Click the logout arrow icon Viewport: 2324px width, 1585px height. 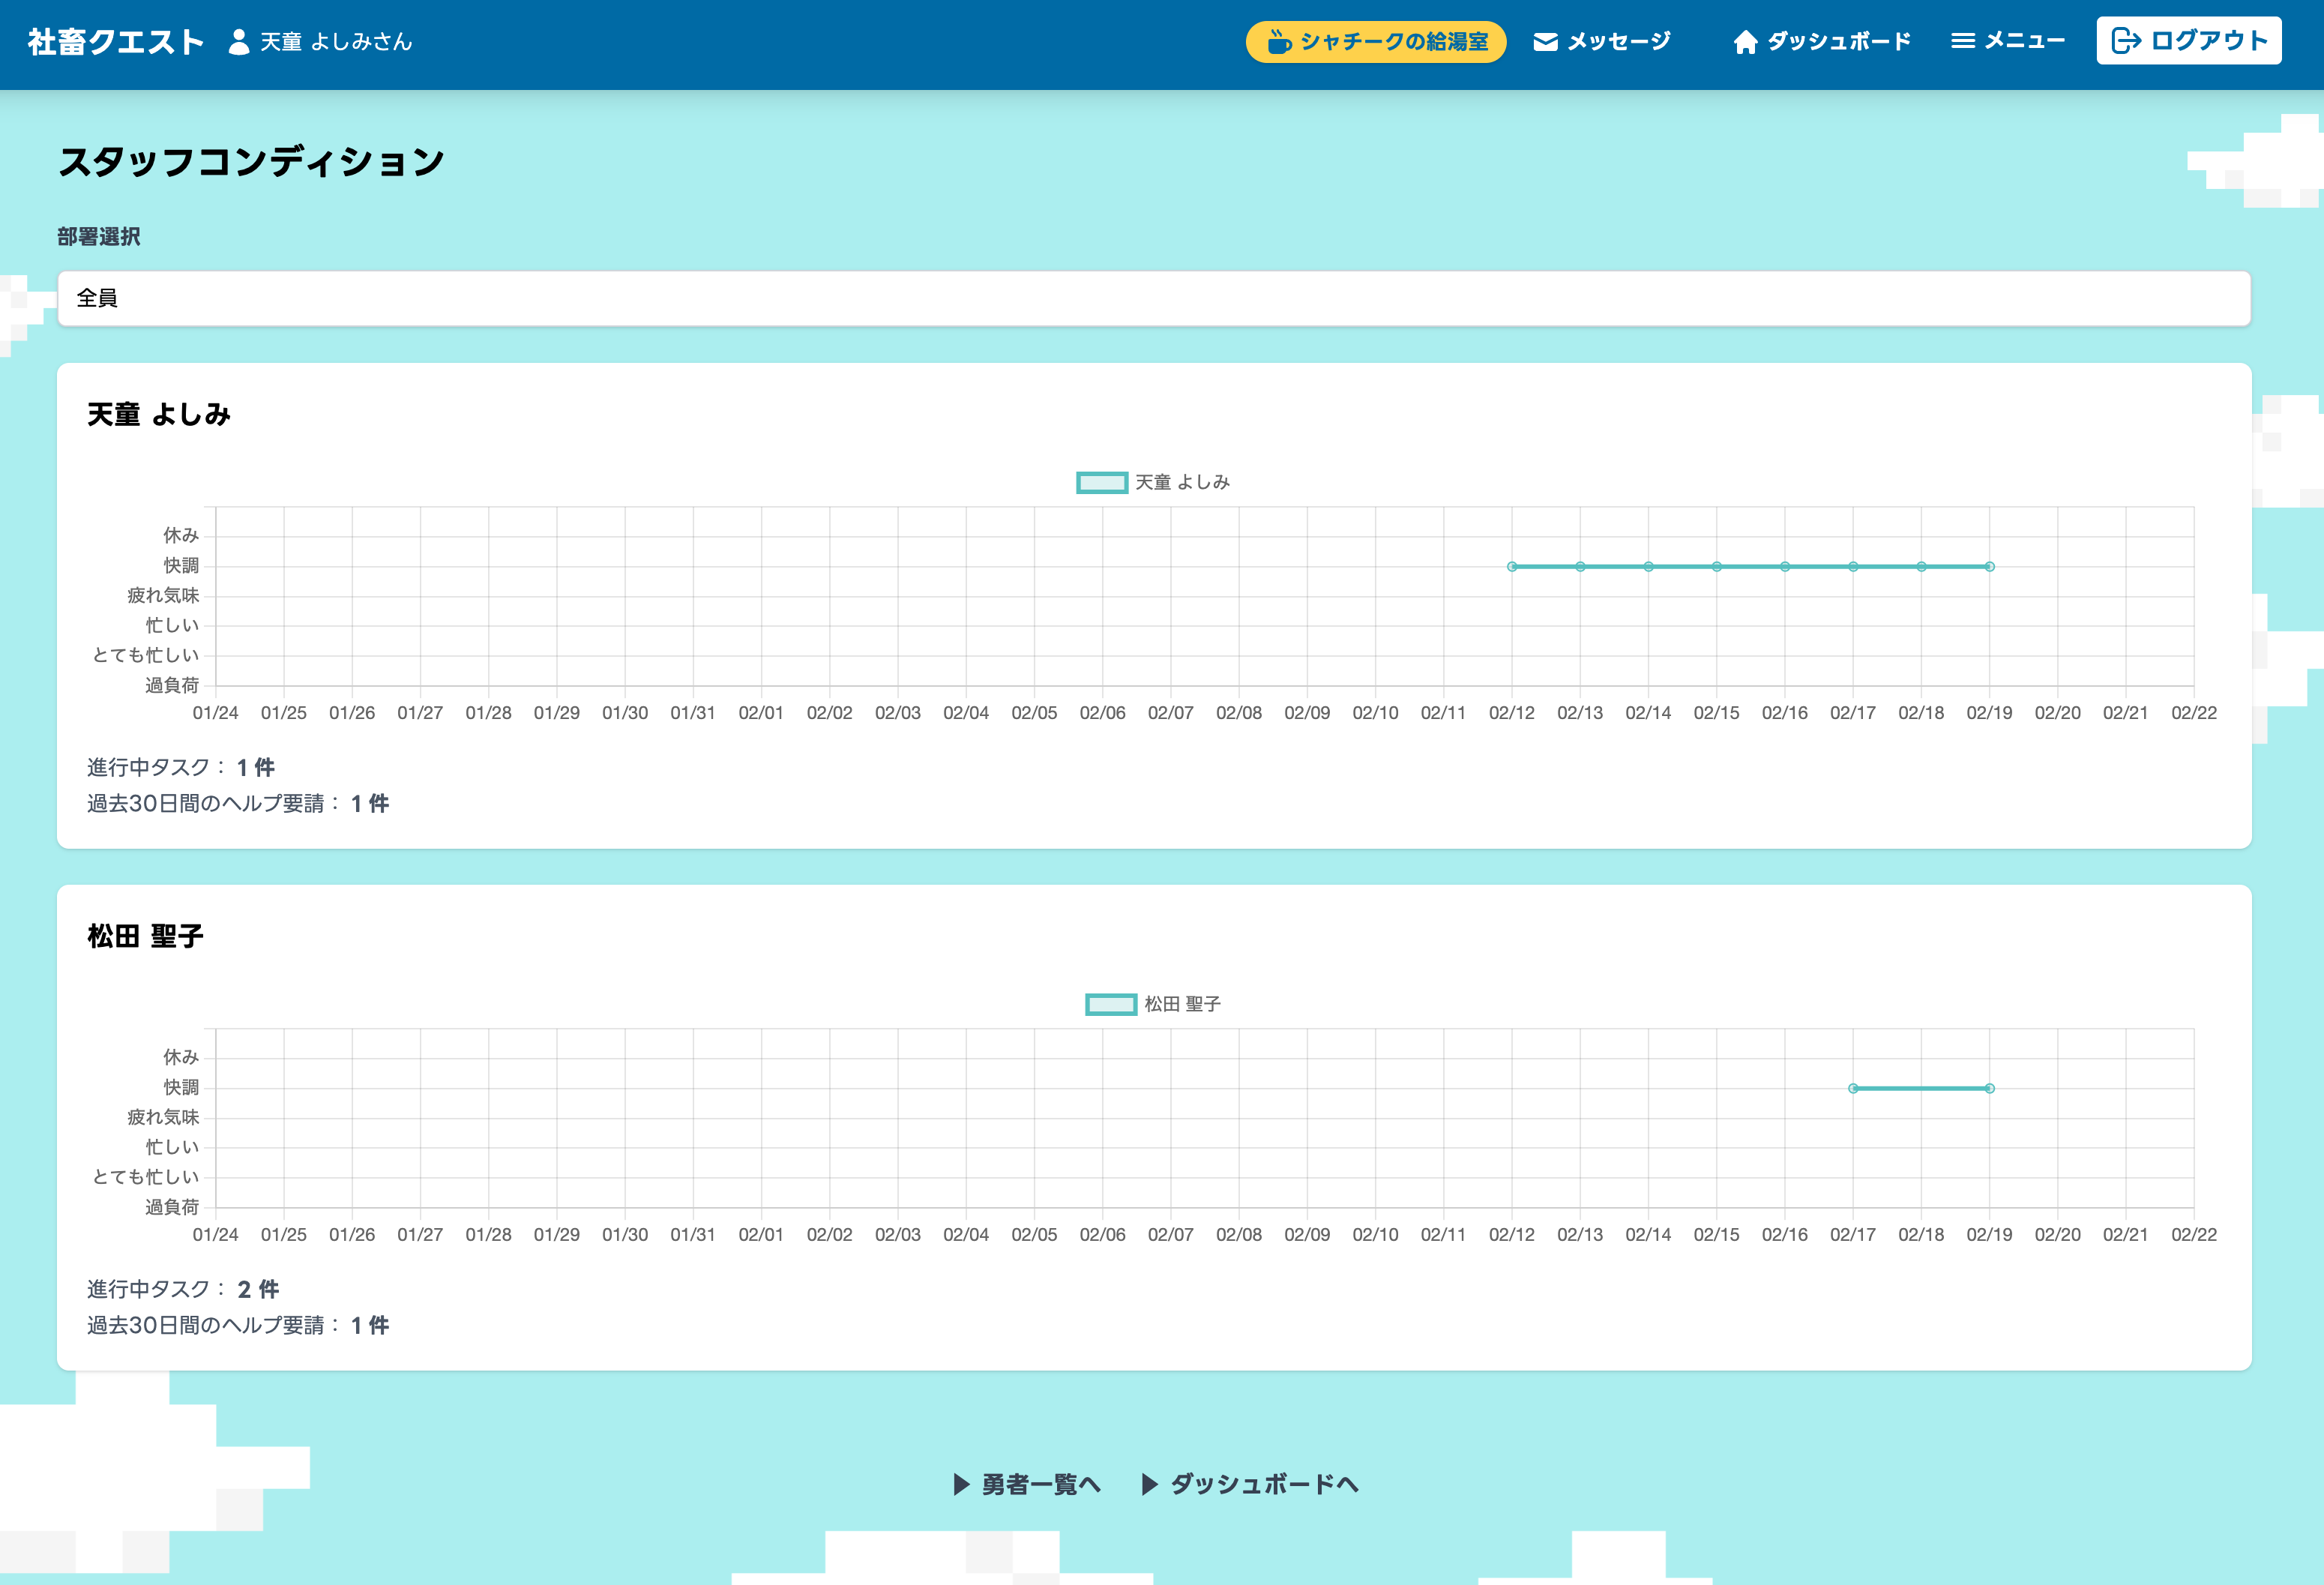point(2125,41)
